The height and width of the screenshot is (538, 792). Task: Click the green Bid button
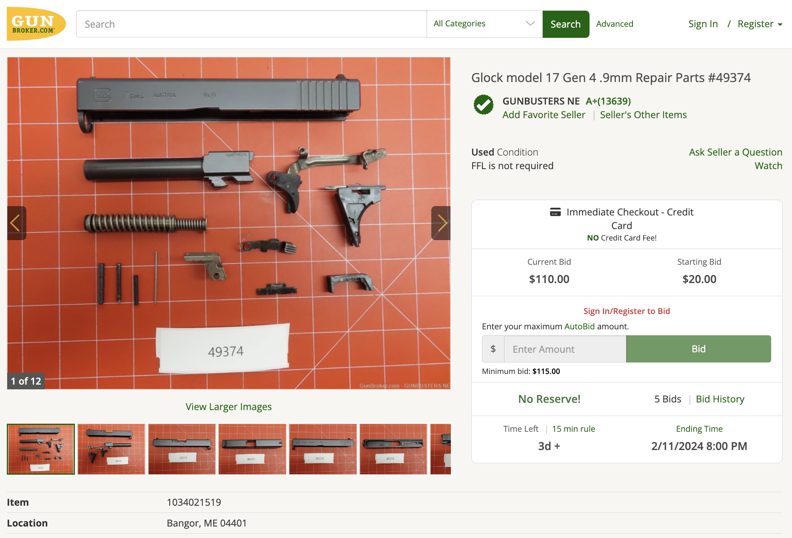(x=698, y=349)
